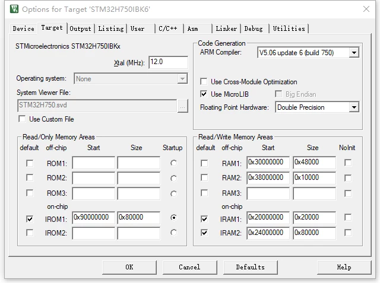Click the Keil uVision icon in title bar
The image size is (380, 283).
pyautogui.click(x=14, y=9)
